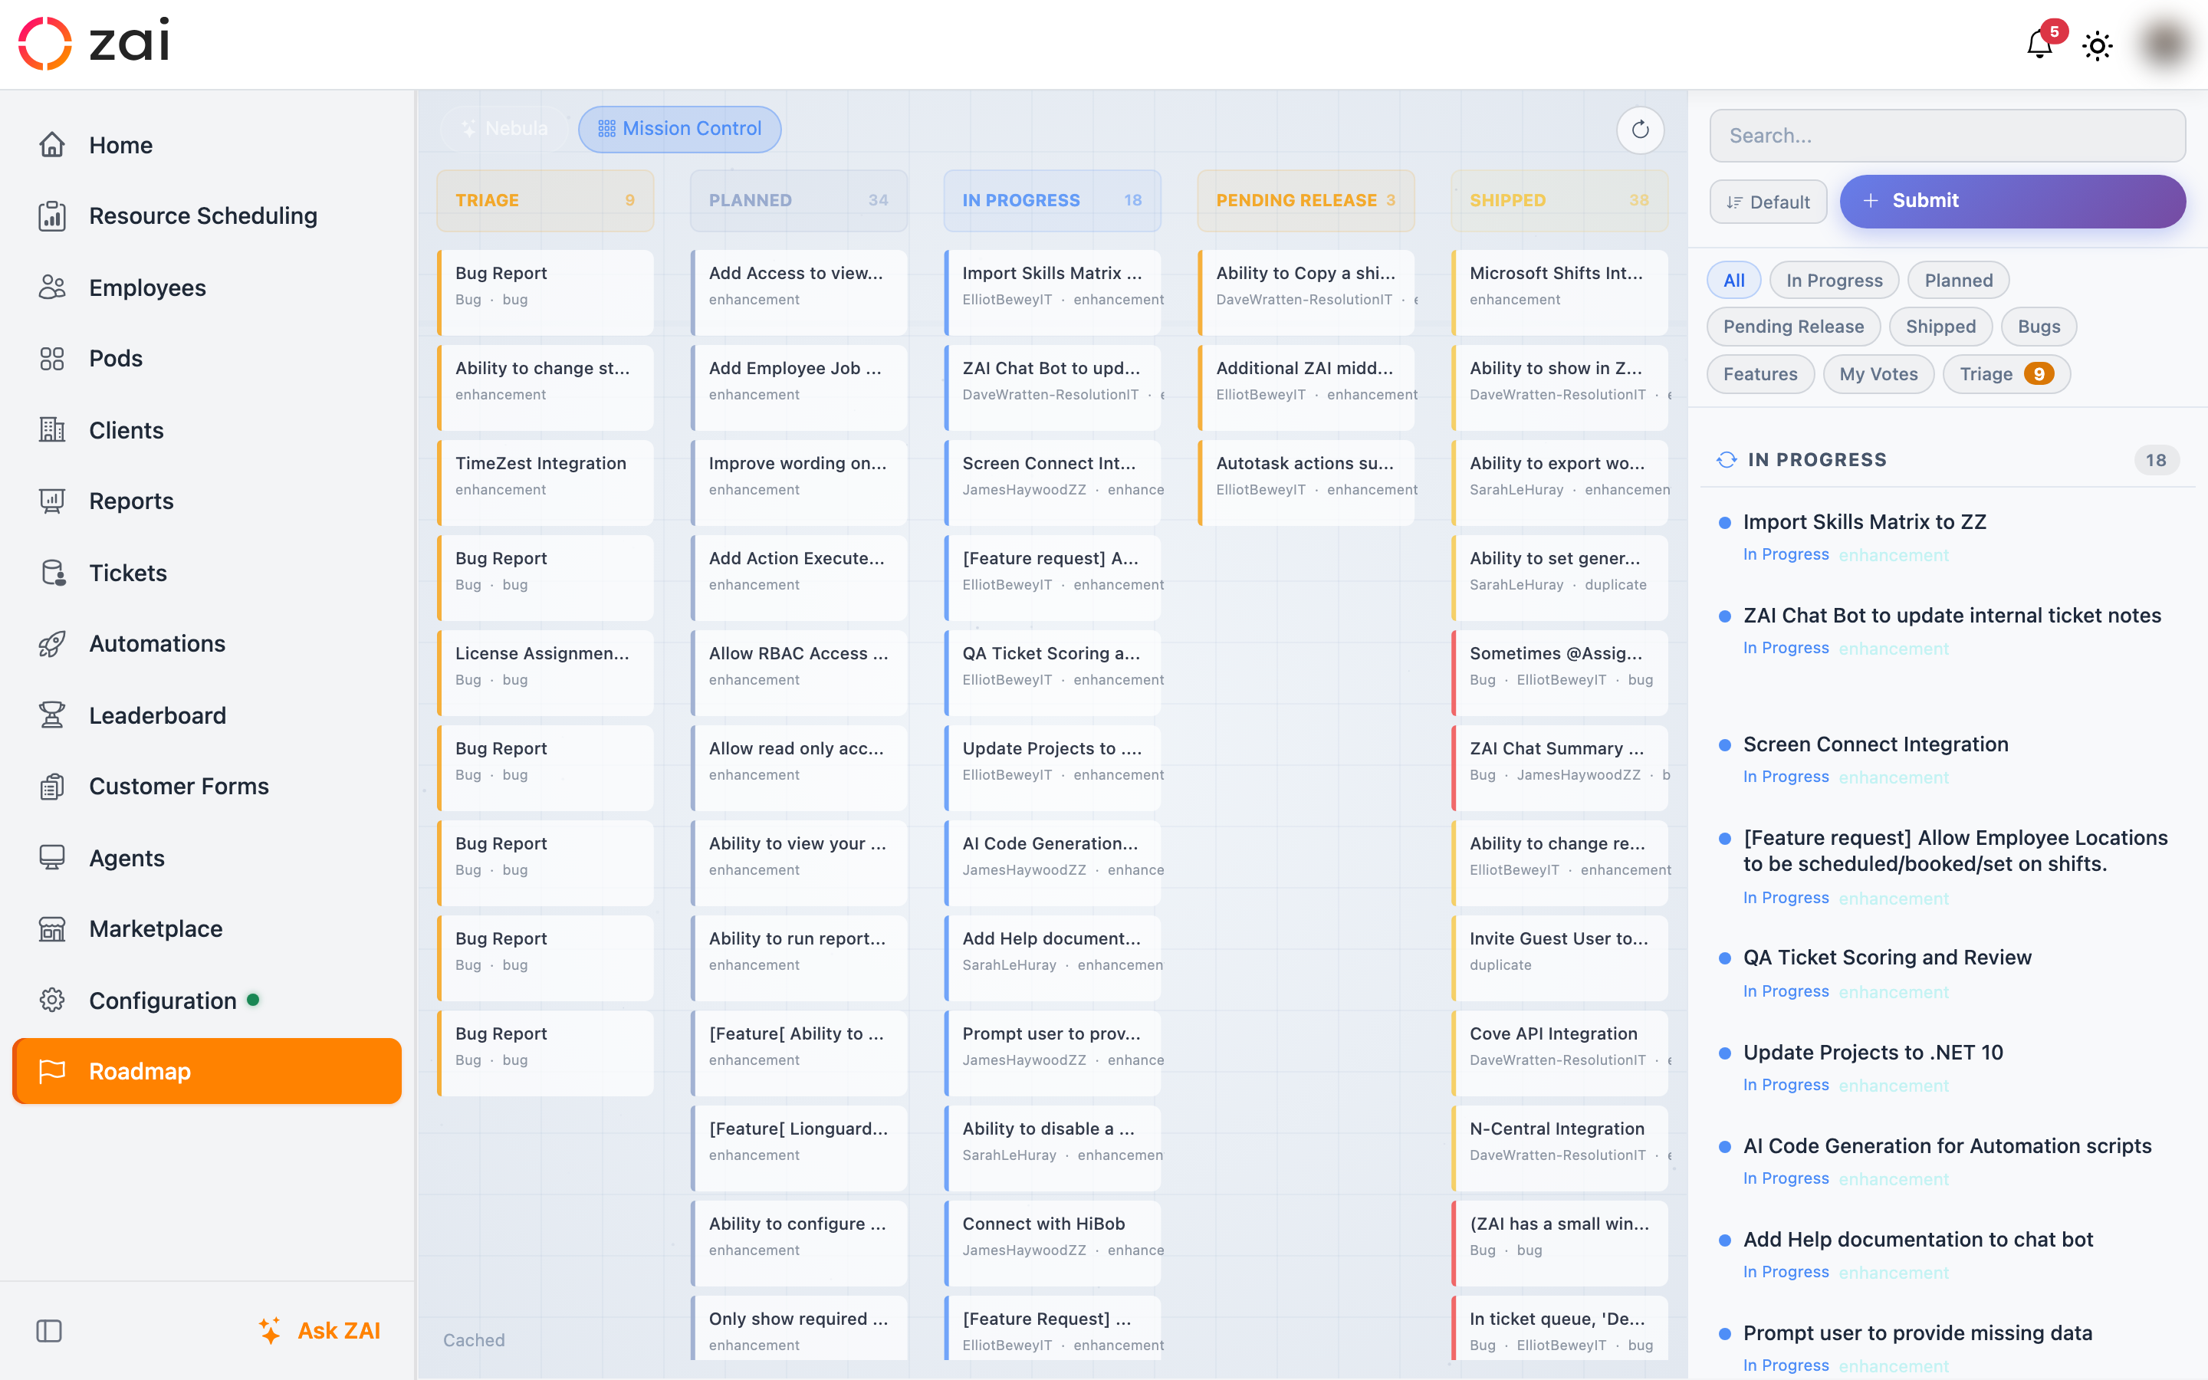The height and width of the screenshot is (1380, 2208).
Task: Filter by Bugs chip
Action: pyautogui.click(x=2039, y=327)
